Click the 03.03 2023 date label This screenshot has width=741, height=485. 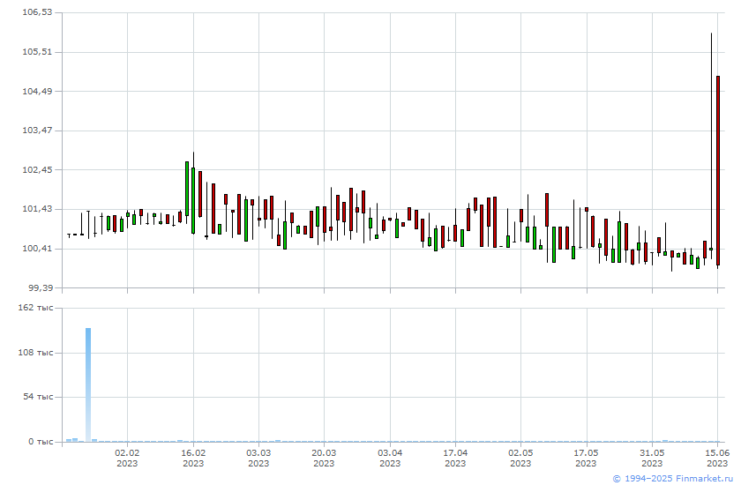[x=258, y=458]
